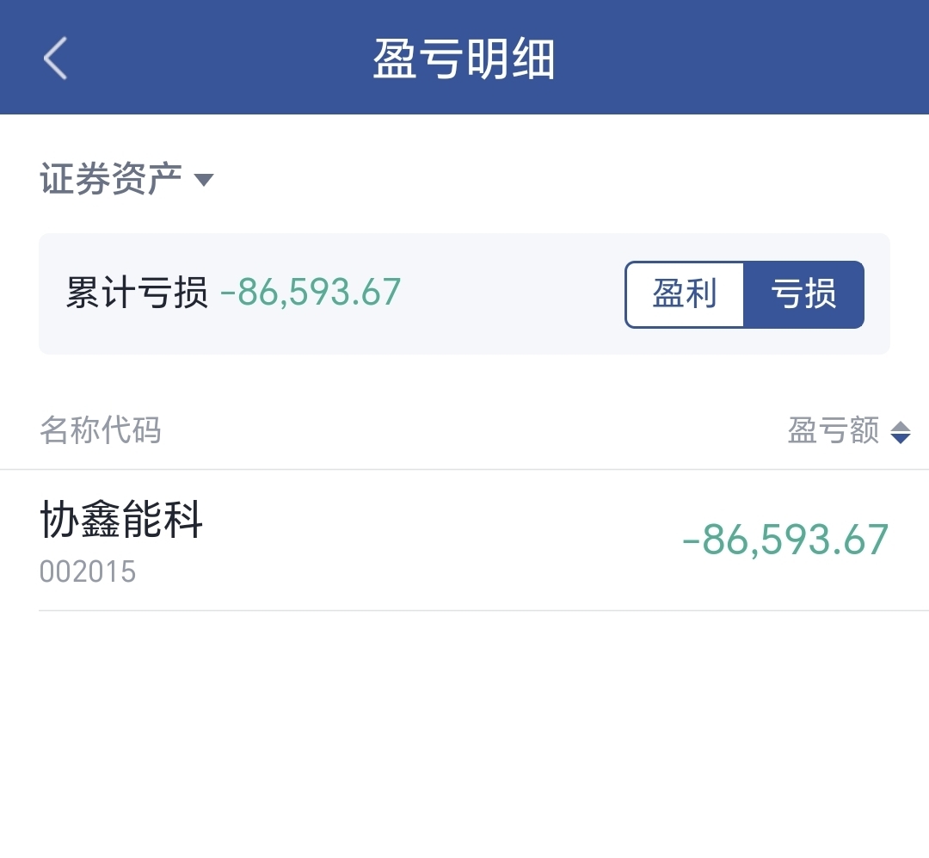The image size is (929, 858).
Task: Open the 协鑫能科 stock row
Action: (464, 540)
